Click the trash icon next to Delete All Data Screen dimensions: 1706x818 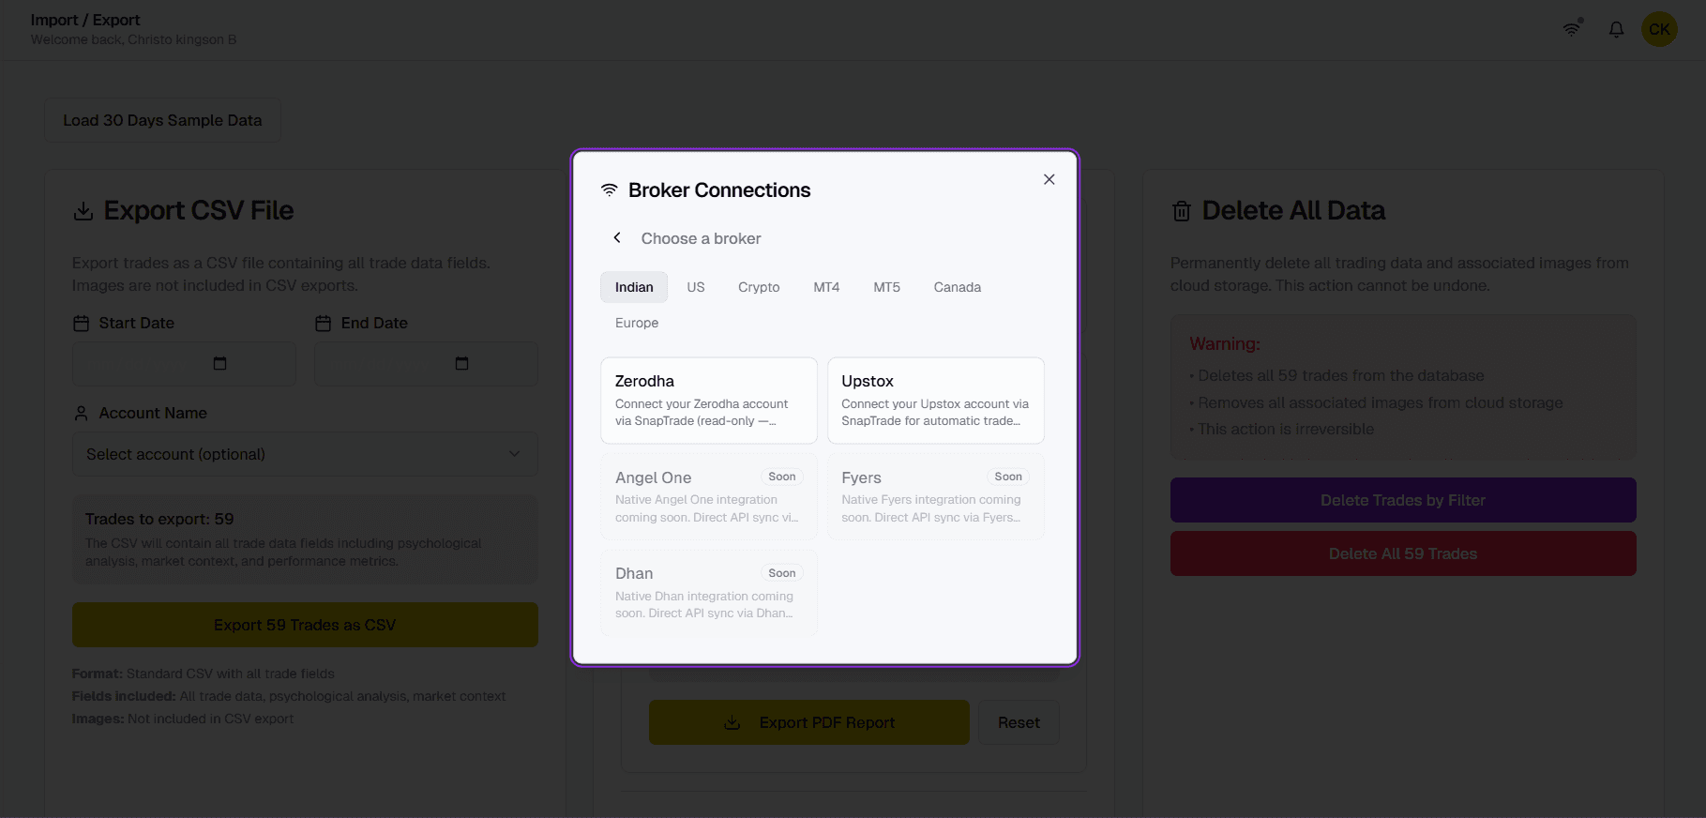pos(1182,210)
